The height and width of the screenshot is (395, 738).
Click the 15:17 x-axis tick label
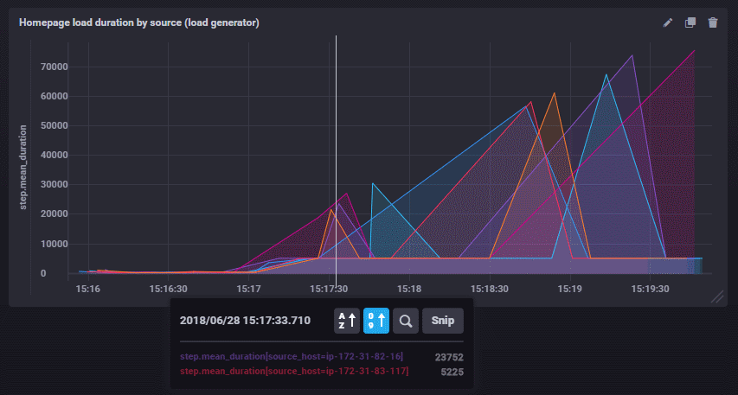(x=248, y=289)
